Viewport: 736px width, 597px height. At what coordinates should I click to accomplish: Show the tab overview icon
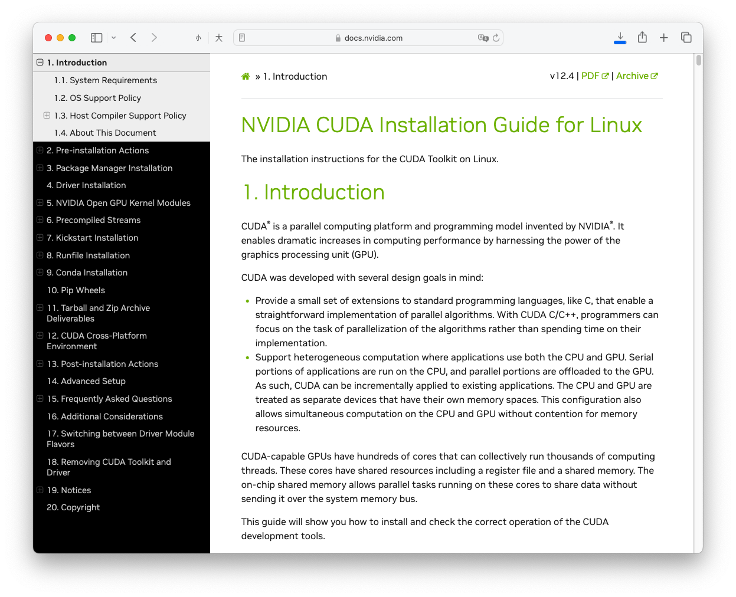tap(686, 38)
